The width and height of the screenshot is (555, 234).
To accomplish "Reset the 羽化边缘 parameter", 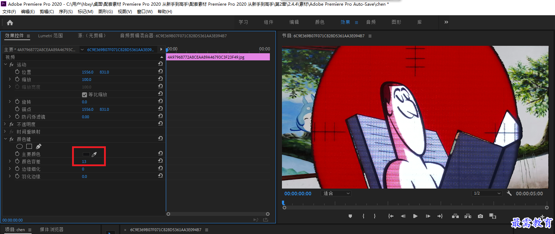I will point(160,176).
